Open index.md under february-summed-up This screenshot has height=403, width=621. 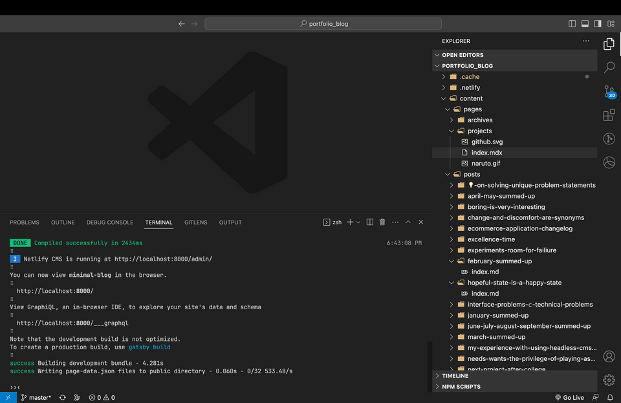(x=515, y=272)
